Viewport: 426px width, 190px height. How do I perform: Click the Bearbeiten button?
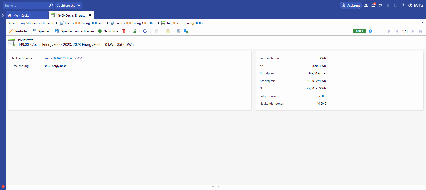[19, 31]
